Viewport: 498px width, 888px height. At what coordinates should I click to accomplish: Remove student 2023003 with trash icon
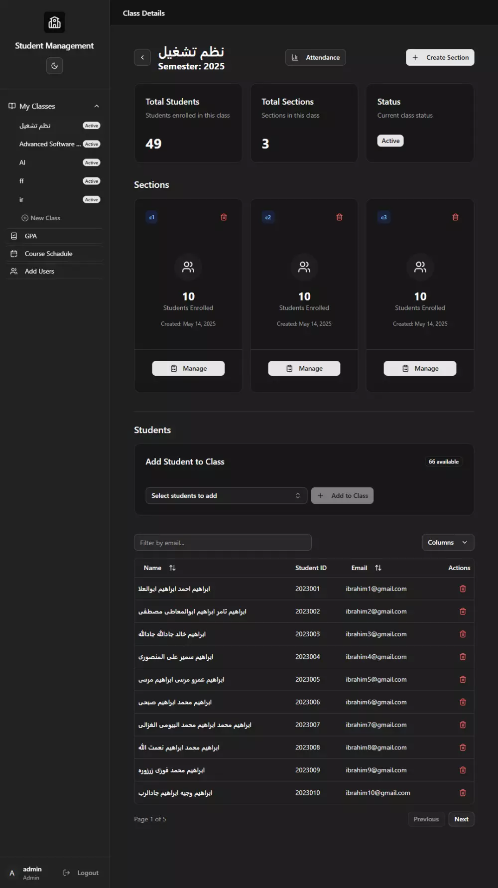click(x=463, y=634)
